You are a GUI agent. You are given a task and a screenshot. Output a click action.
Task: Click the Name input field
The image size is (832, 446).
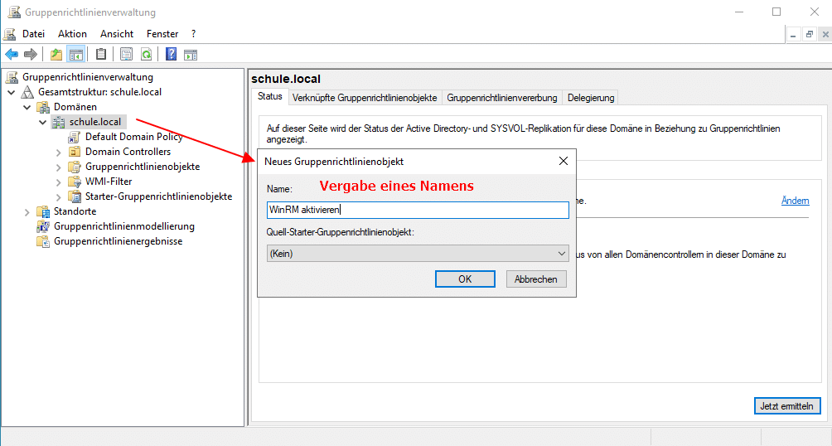pos(418,210)
